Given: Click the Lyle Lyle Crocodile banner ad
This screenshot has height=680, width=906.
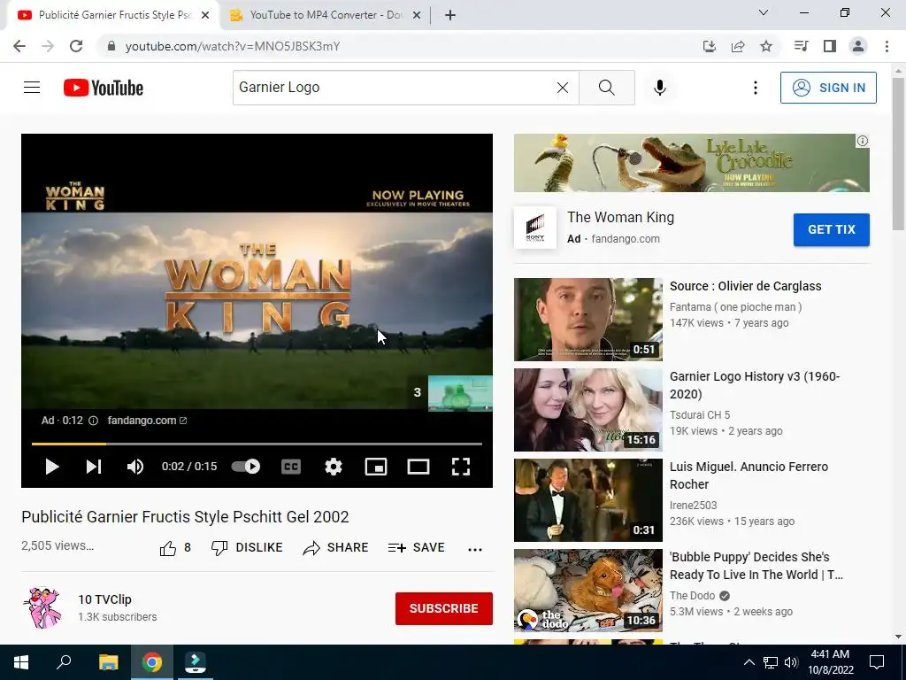Looking at the screenshot, I should coord(692,163).
